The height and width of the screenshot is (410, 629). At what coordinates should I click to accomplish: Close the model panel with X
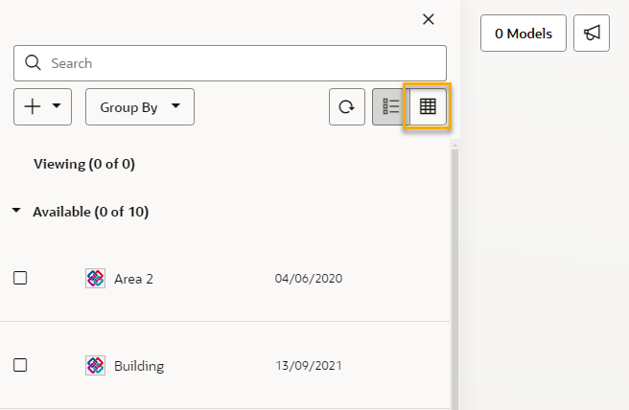pyautogui.click(x=429, y=19)
